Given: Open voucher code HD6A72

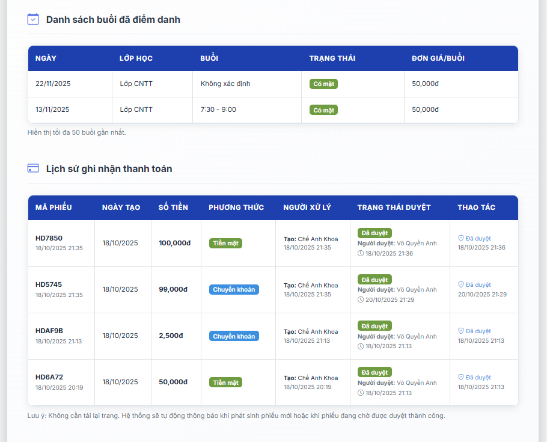Looking at the screenshot, I should 49,377.
